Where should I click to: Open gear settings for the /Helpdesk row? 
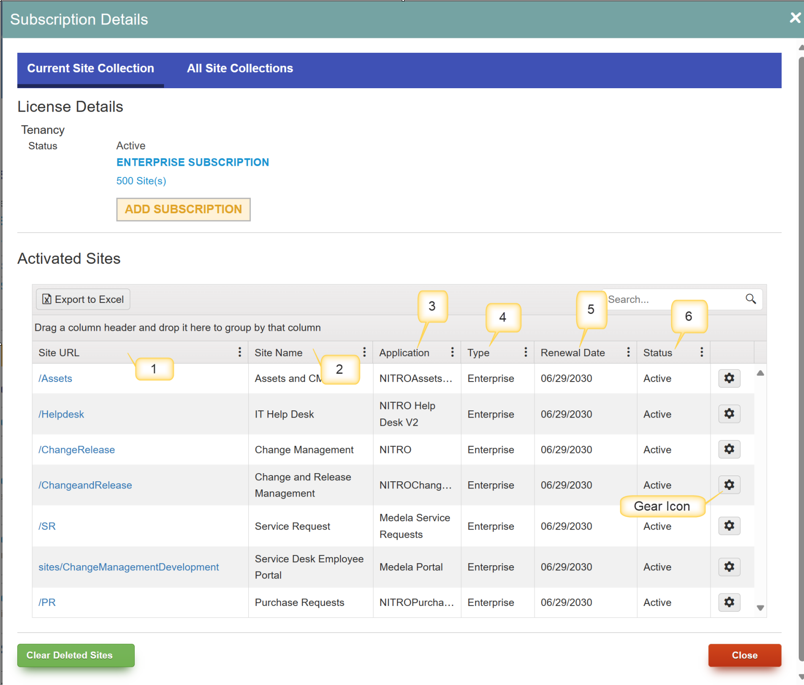click(729, 414)
